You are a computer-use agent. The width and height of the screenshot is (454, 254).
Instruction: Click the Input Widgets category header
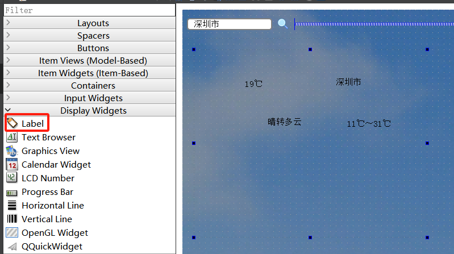coord(89,97)
